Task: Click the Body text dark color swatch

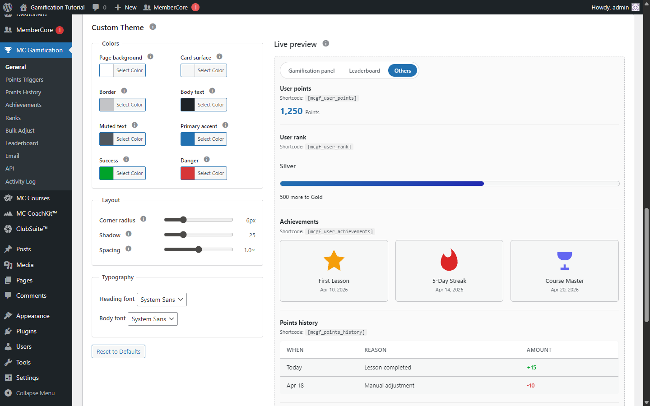Action: [x=188, y=105]
